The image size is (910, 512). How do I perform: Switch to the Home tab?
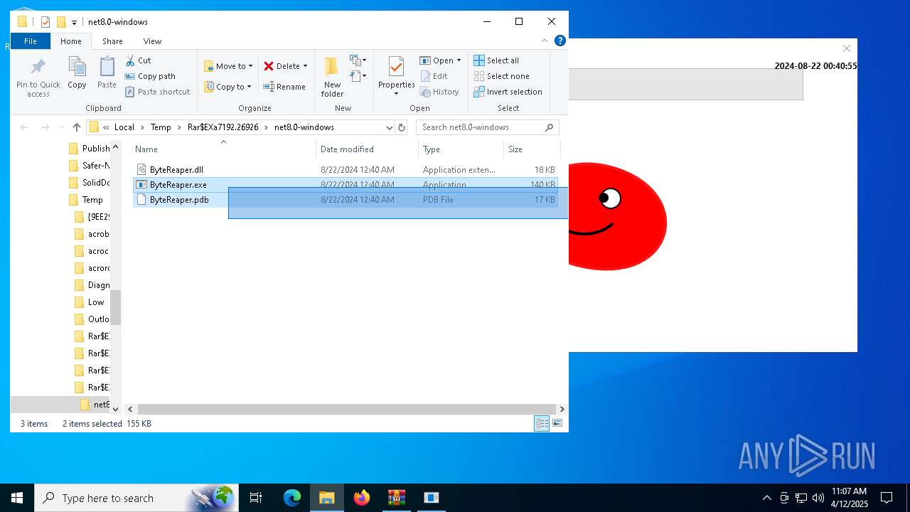tap(71, 41)
